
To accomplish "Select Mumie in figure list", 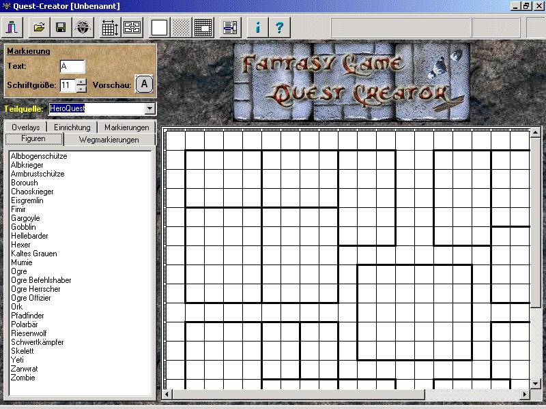I will click(x=22, y=262).
